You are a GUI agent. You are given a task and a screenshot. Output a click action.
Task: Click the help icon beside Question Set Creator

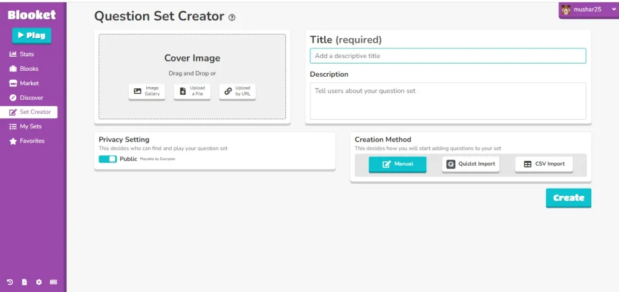(x=232, y=18)
